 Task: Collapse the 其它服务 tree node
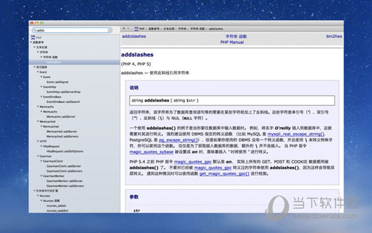point(34,67)
